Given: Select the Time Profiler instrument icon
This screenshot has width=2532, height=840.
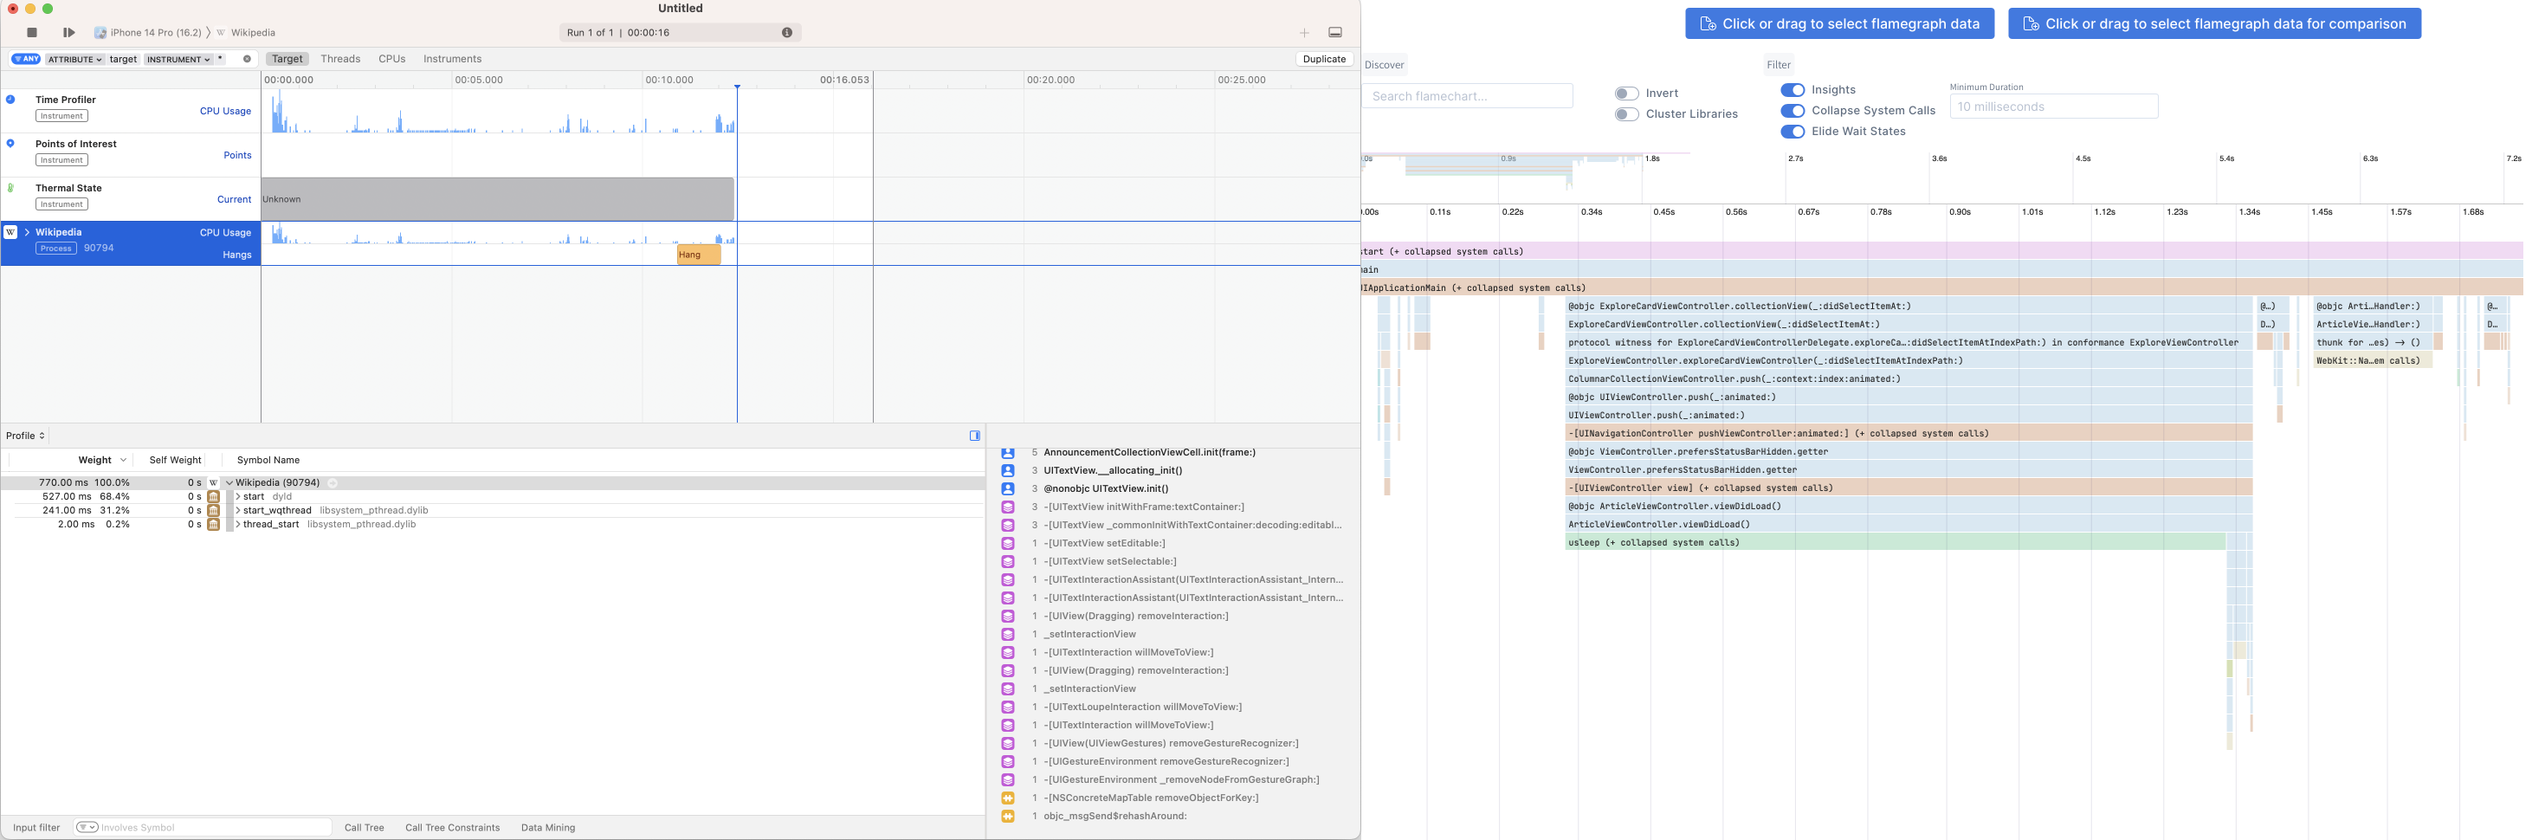Looking at the screenshot, I should click(x=10, y=98).
